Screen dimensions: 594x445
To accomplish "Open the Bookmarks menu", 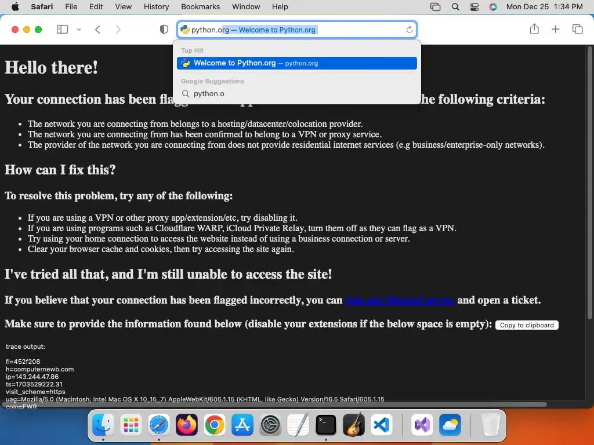I will [200, 6].
